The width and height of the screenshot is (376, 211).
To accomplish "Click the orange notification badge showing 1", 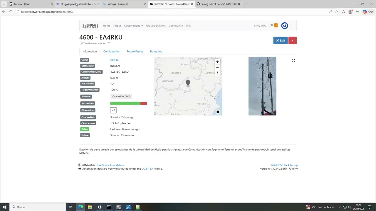I will point(276,25).
